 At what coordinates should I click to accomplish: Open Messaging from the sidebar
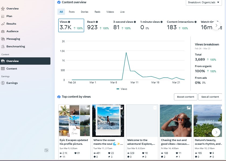click(x=13, y=39)
